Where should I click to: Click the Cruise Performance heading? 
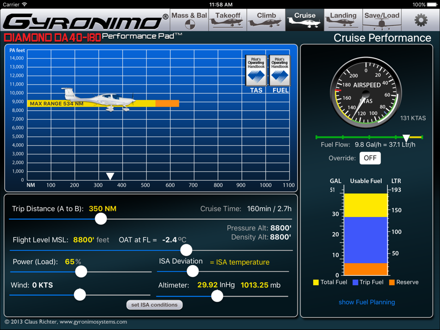382,38
